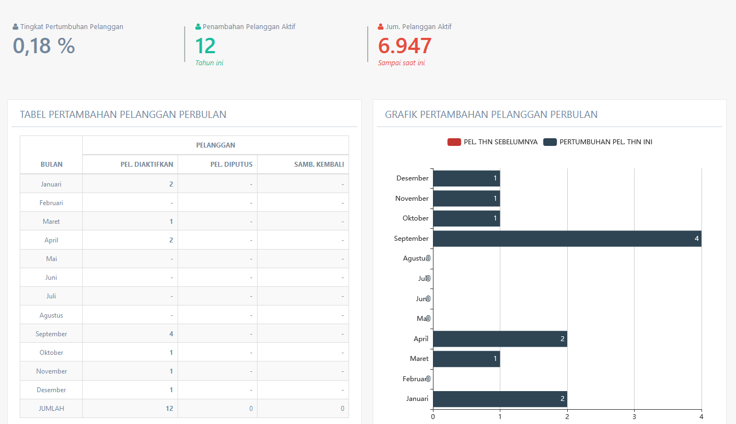Click the 6.947 active customers figure
The height and width of the screenshot is (424, 736).
[404, 46]
